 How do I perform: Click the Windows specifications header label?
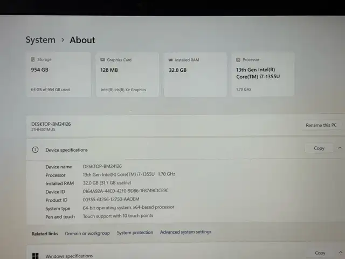tap(69, 256)
